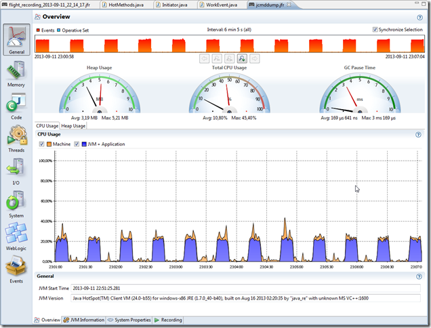Click the 'Max: 45,40 %' CPU value
Screen dimensions: 431x328
244,118
